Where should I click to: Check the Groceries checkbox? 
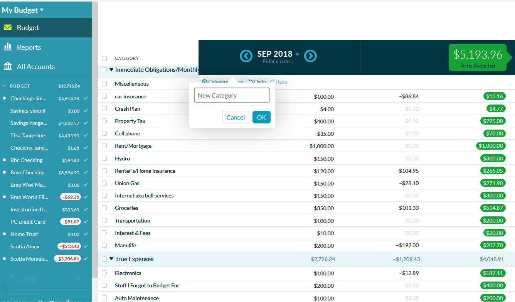[104, 208]
